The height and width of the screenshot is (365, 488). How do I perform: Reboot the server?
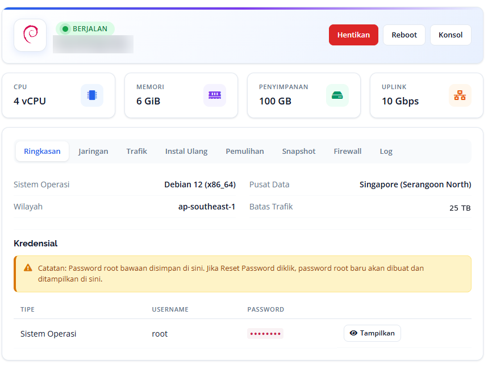pos(404,35)
